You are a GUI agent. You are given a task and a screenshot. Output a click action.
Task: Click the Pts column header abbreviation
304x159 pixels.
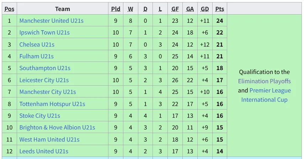click(x=219, y=9)
